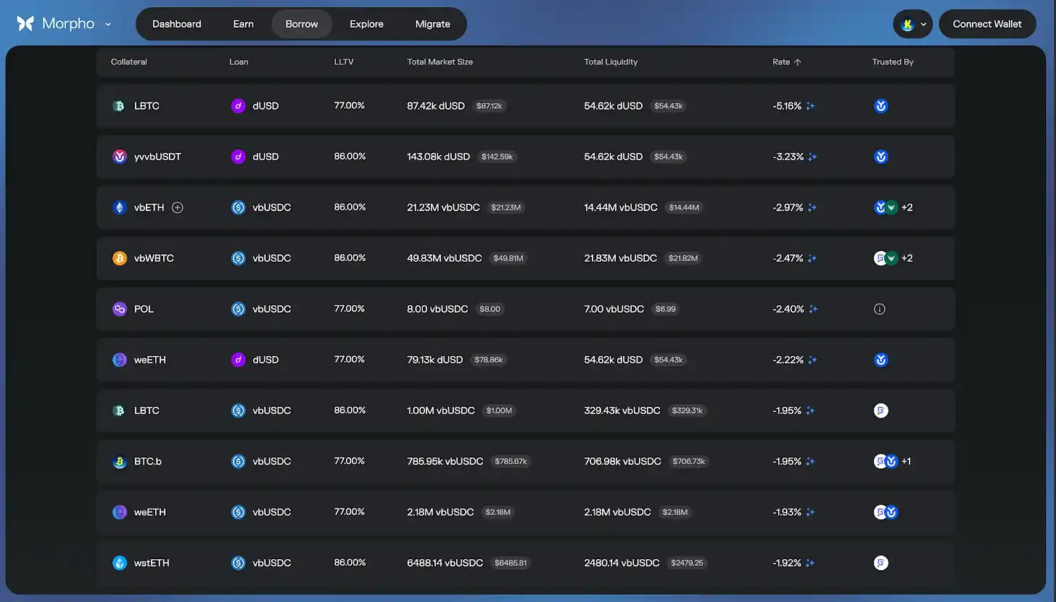1056x602 pixels.
Task: Click the plus icon beside vbETH
Action: coord(178,207)
